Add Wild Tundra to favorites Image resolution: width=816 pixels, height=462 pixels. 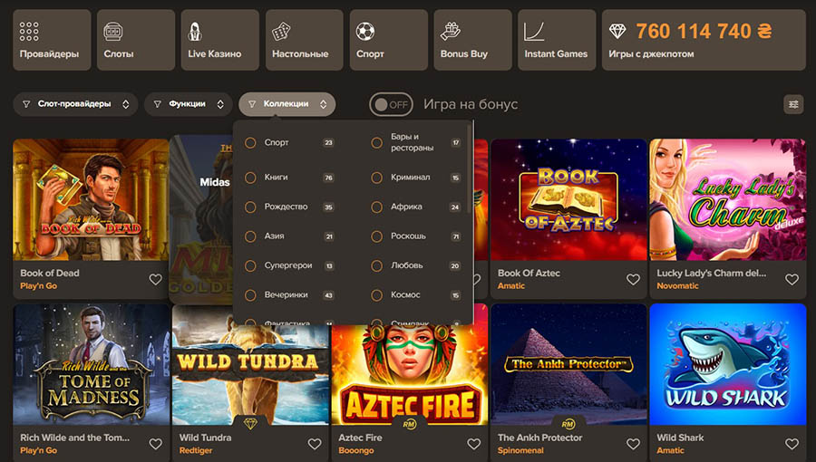point(315,444)
